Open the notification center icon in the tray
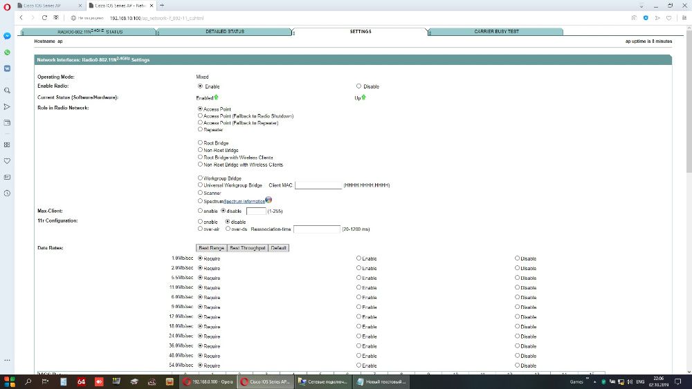This screenshot has height=389, width=692. pos(678,381)
